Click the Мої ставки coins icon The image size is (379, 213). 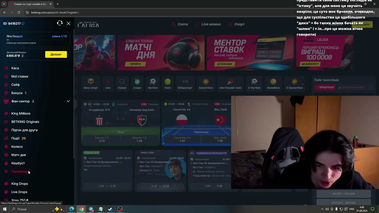(6, 76)
